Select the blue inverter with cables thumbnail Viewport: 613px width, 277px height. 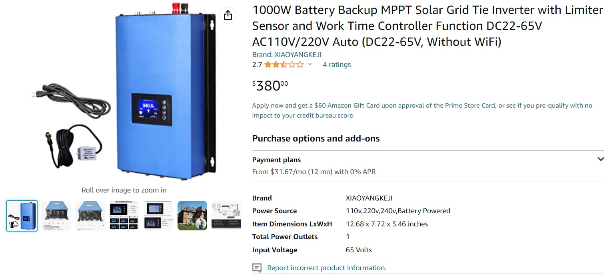22,216
